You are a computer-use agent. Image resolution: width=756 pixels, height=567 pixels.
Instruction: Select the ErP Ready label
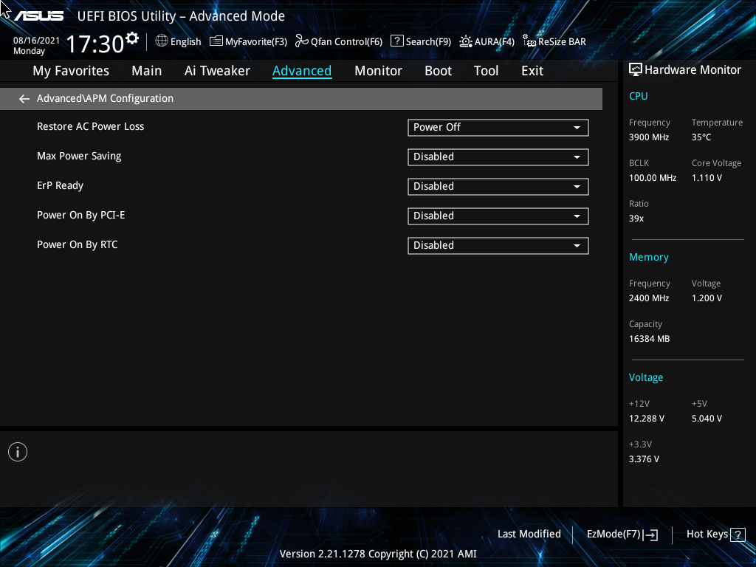(61, 185)
